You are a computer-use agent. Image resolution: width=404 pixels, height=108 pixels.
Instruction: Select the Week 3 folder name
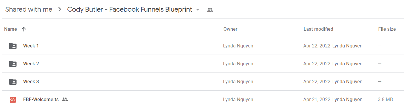click(x=31, y=82)
